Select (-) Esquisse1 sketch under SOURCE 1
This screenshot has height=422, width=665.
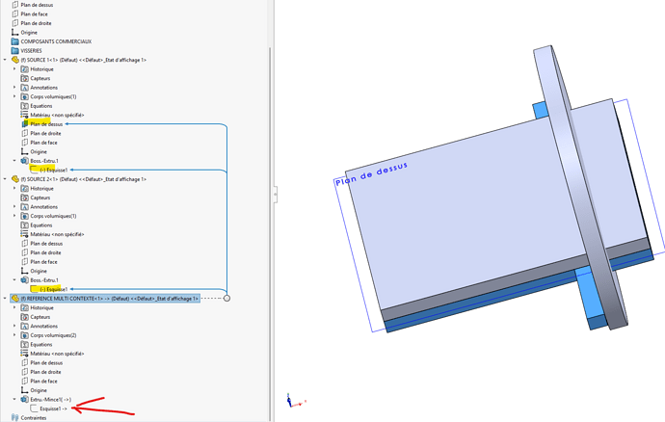(53, 171)
